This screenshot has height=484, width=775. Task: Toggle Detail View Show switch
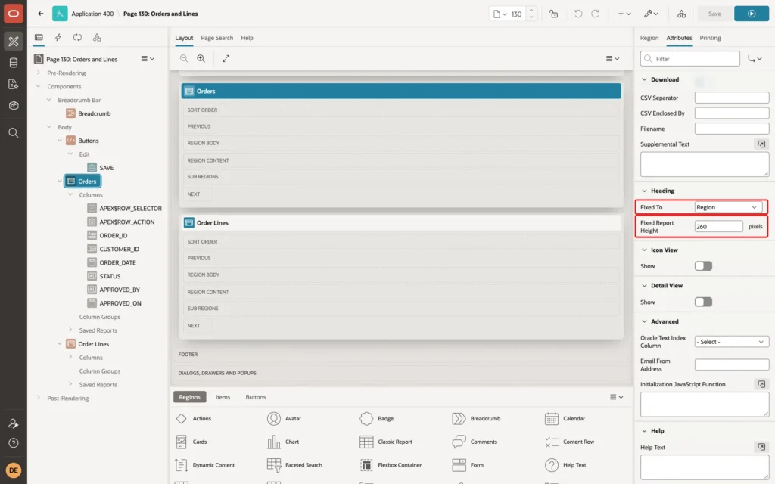pos(703,302)
